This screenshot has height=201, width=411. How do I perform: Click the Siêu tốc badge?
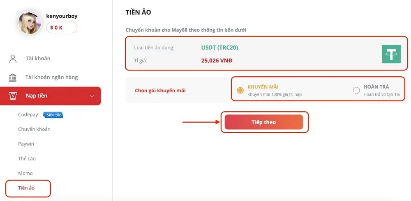coord(53,115)
